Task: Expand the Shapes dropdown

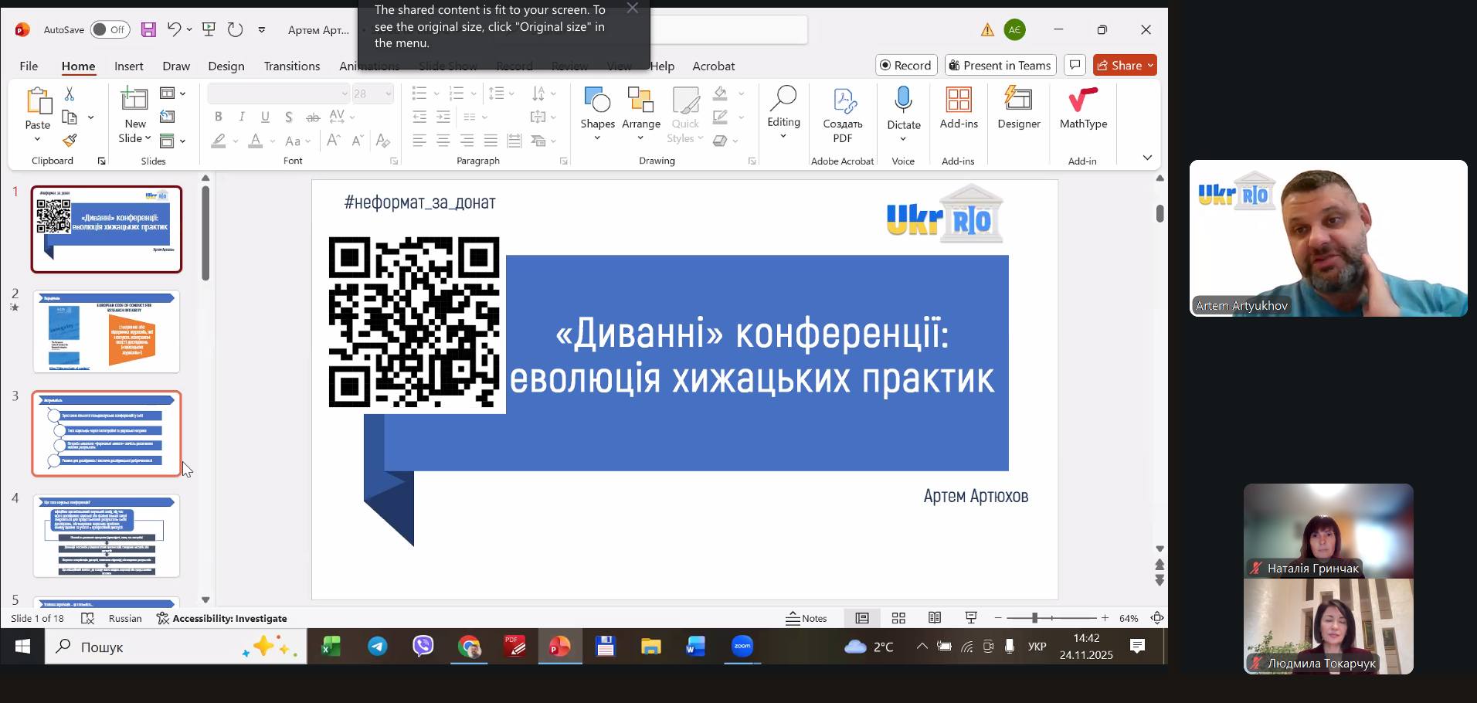Action: coord(597,138)
